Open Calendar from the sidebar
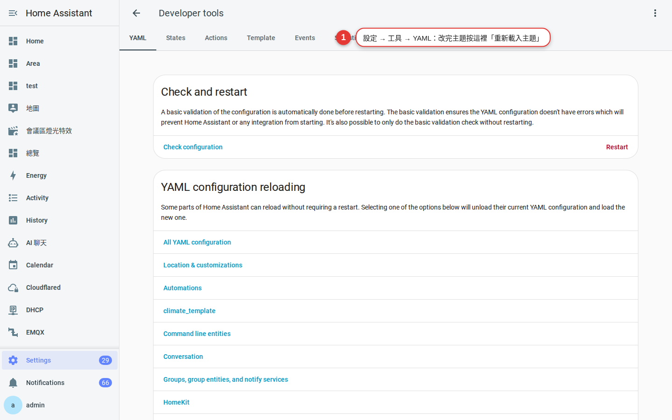This screenshot has width=672, height=420. coord(60,265)
